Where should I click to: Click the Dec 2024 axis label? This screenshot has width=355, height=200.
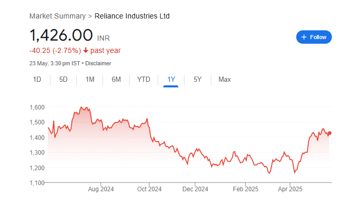tap(195, 189)
